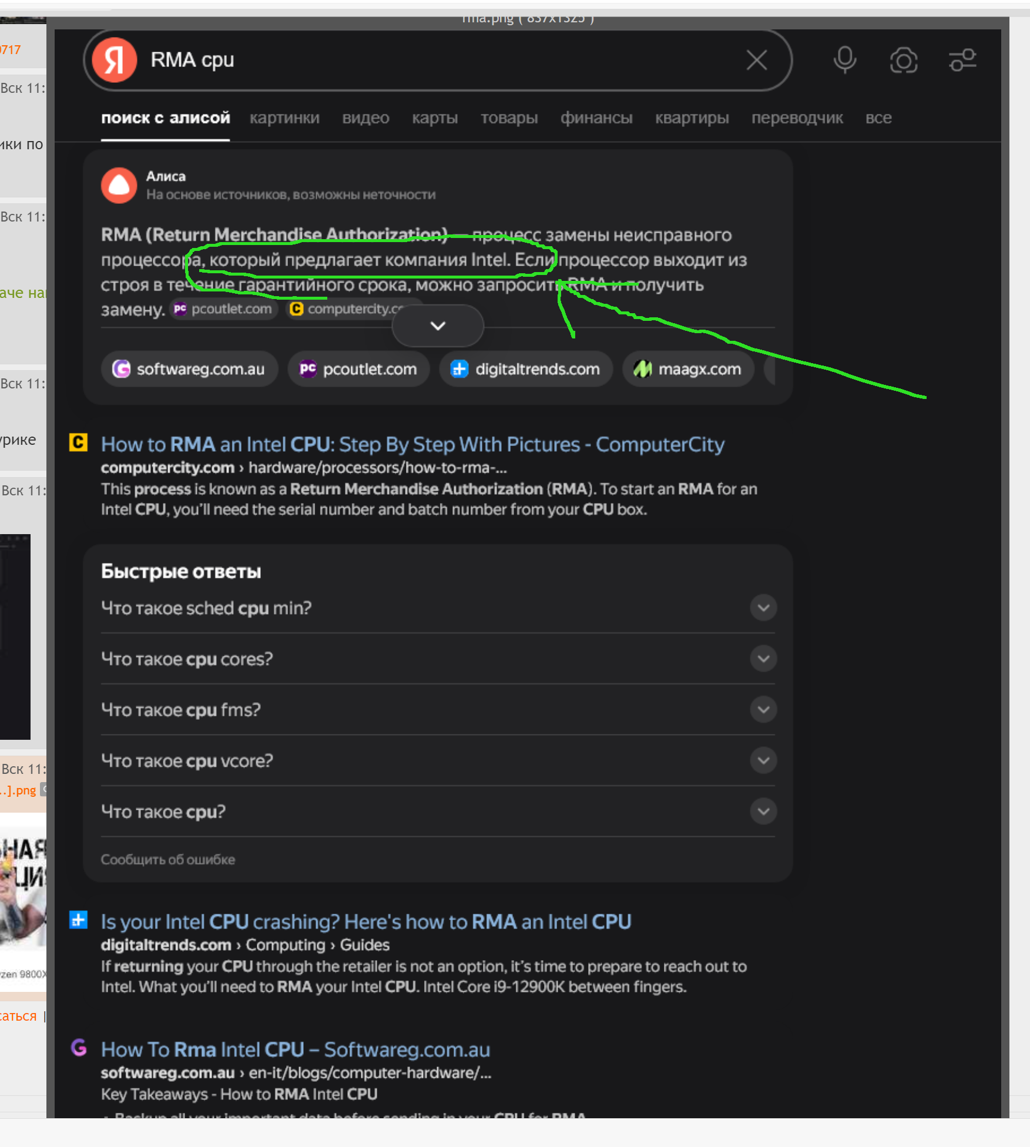Open the 'финансы' tab

596,118
